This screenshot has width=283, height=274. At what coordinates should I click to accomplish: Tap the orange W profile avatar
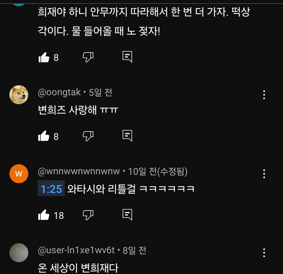click(19, 174)
